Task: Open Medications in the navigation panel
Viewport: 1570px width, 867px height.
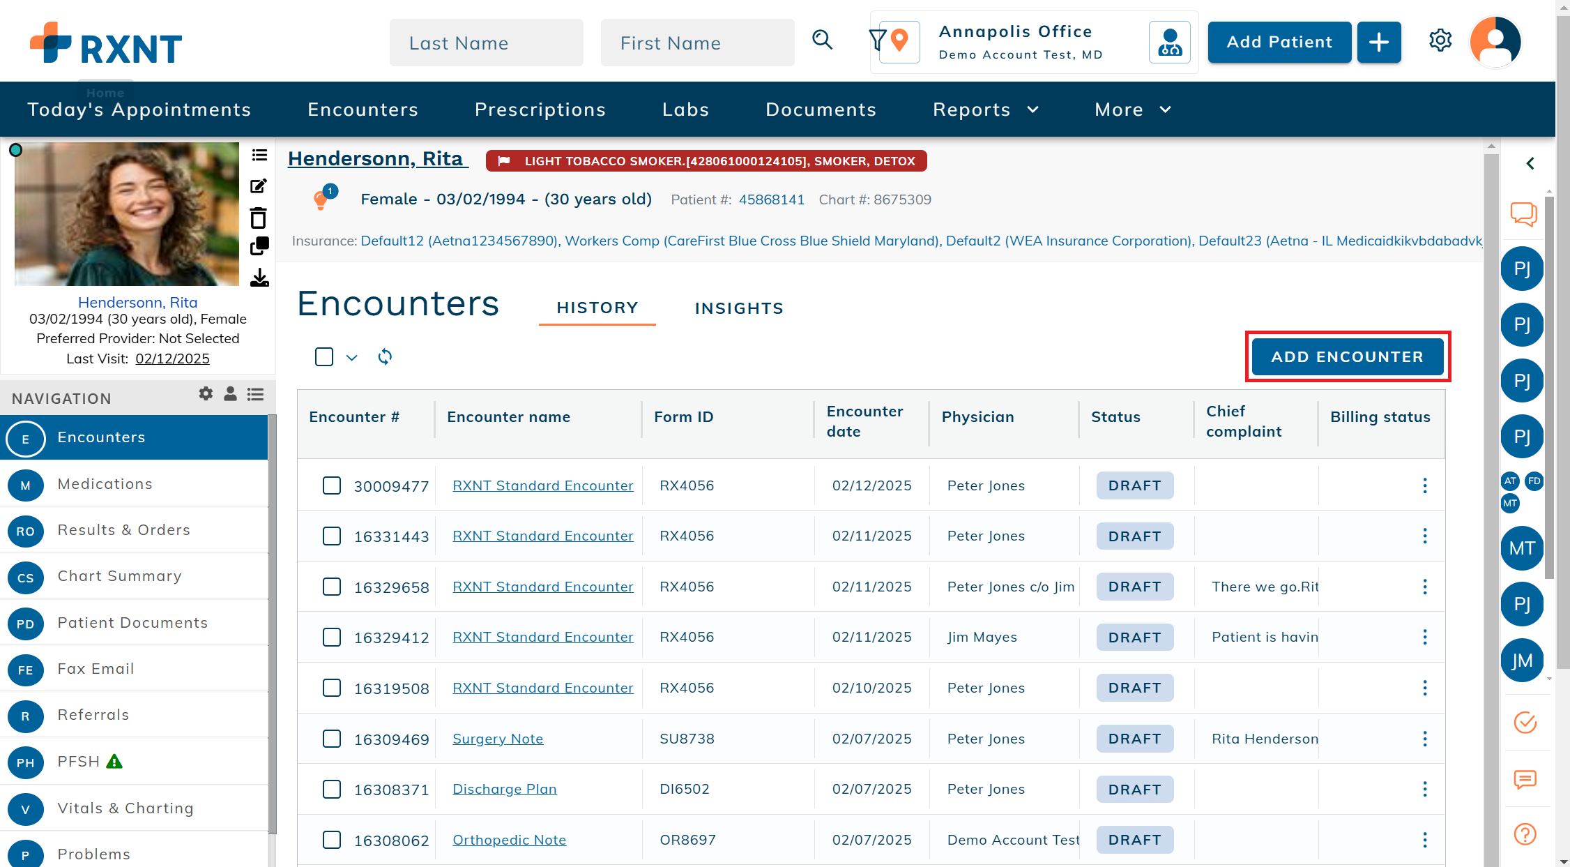Action: (x=134, y=484)
